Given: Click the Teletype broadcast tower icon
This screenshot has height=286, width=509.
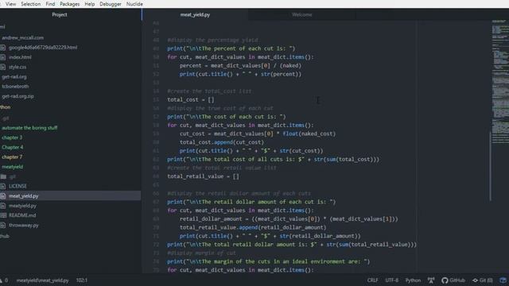Looking at the screenshot, I should tap(431, 280).
